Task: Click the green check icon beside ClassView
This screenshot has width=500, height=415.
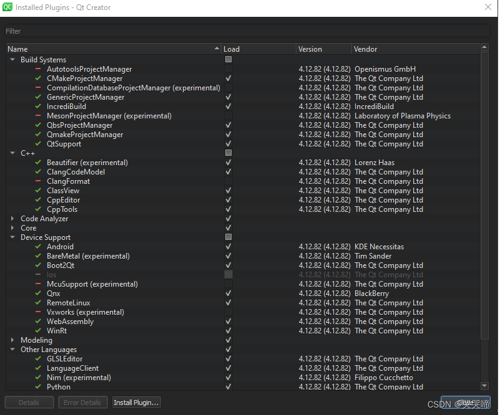Action: pyautogui.click(x=38, y=190)
